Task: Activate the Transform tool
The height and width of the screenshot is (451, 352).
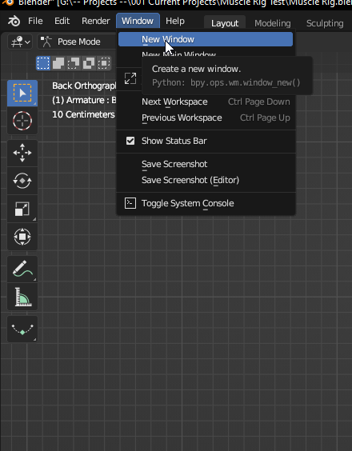Action: pyautogui.click(x=22, y=237)
